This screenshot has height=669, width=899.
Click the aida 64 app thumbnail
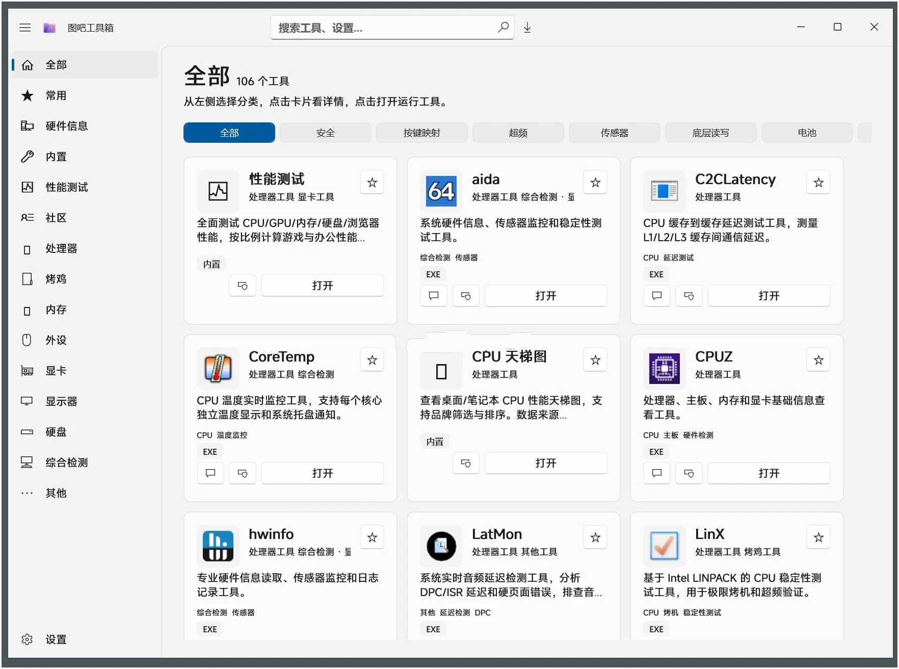[441, 191]
